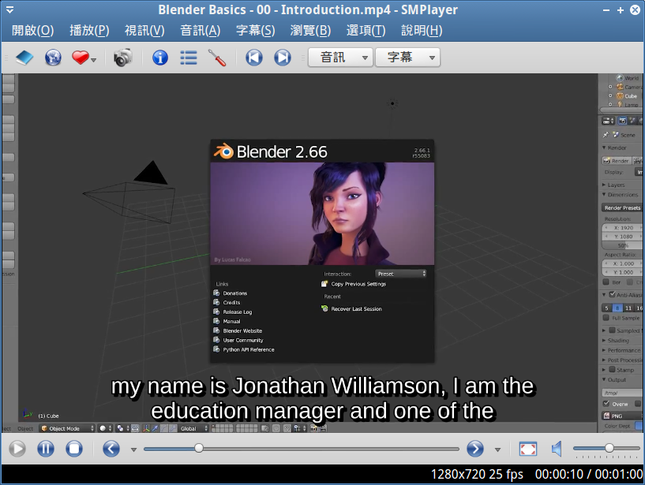Mute audio with the speaker icon
Screen dimensions: 645x485
pos(557,449)
